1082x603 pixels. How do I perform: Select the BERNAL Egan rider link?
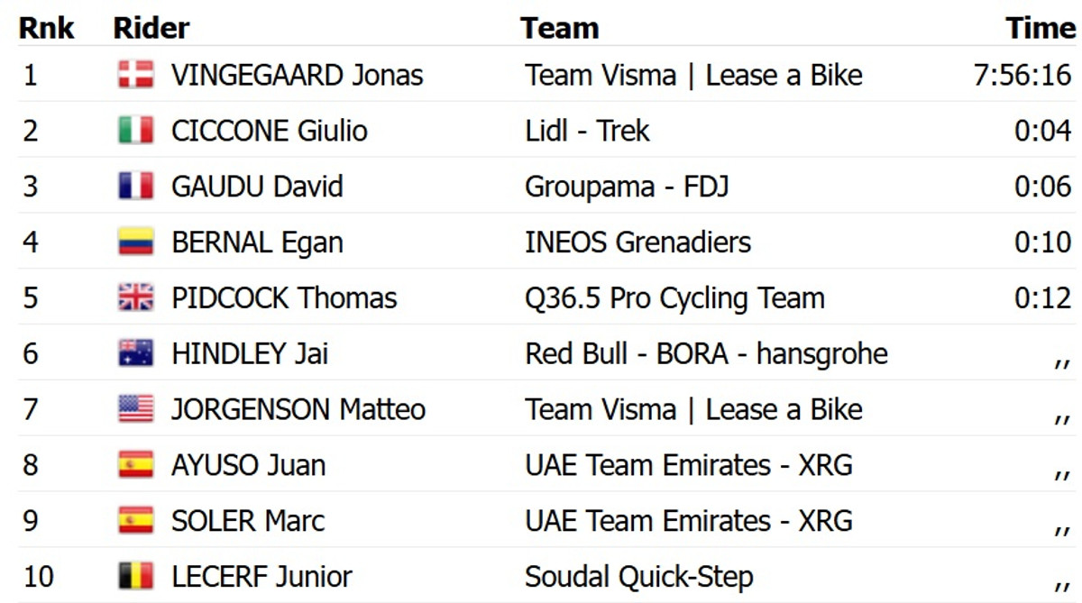point(257,242)
